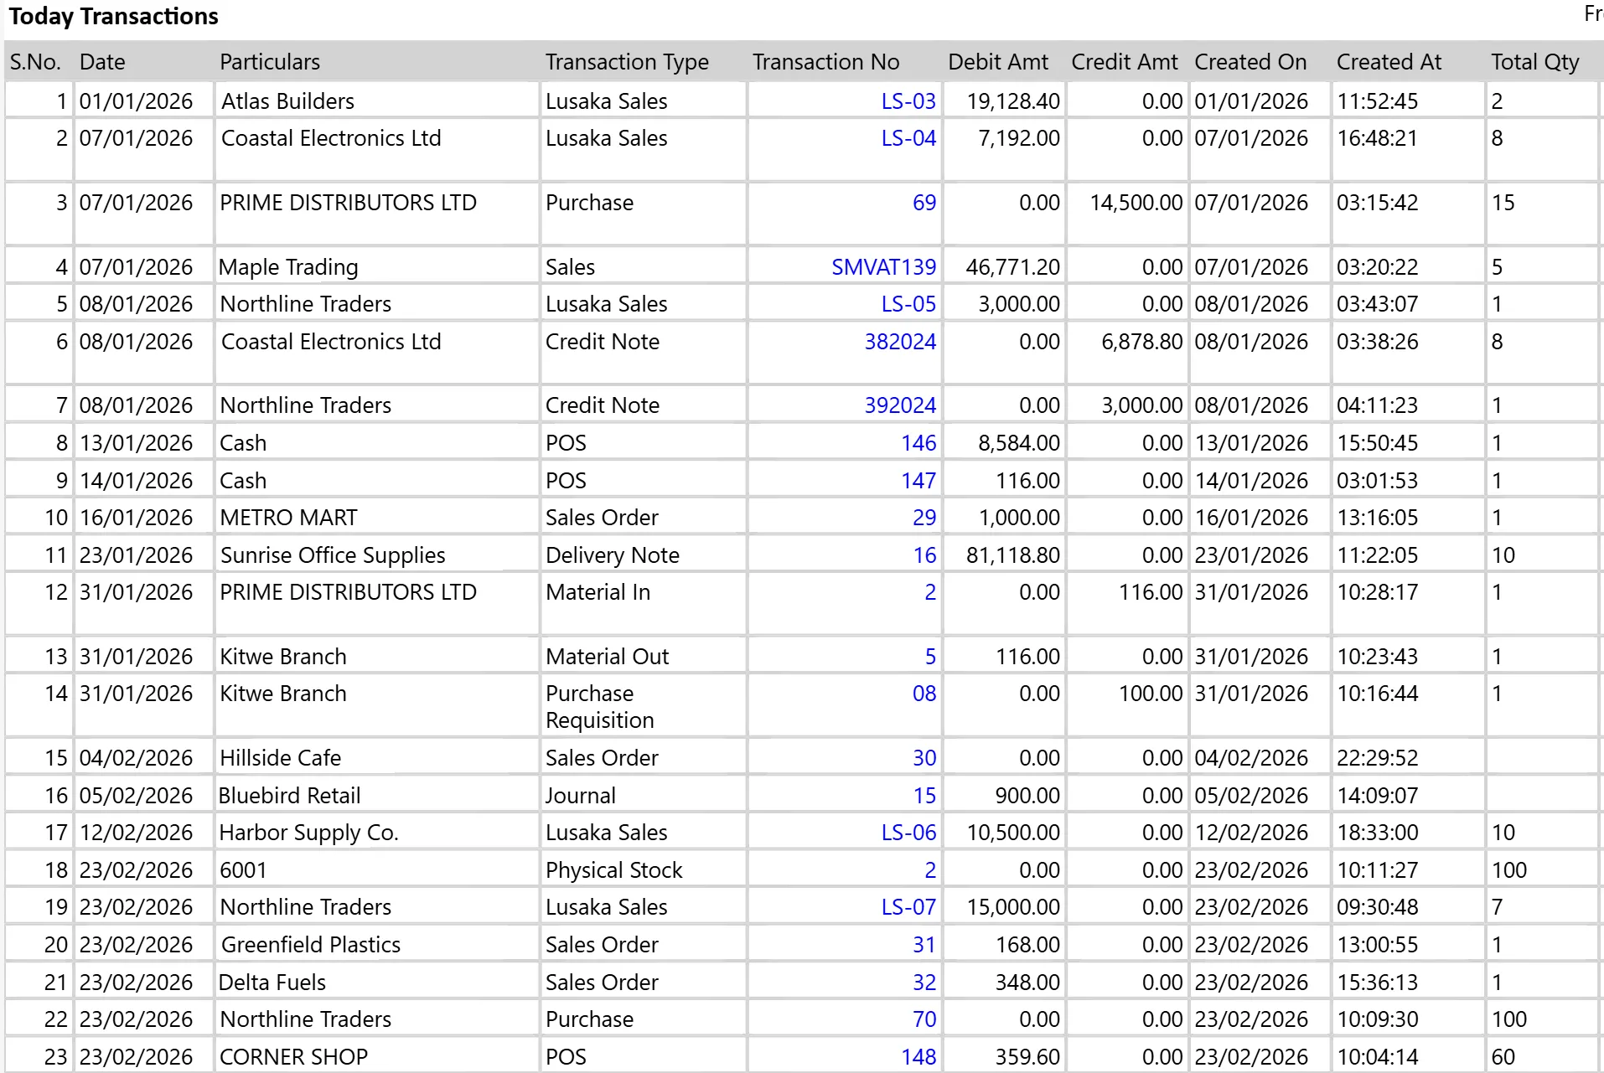This screenshot has width=1604, height=1073.
Task: Sort by Debit Amt column header
Action: (997, 62)
